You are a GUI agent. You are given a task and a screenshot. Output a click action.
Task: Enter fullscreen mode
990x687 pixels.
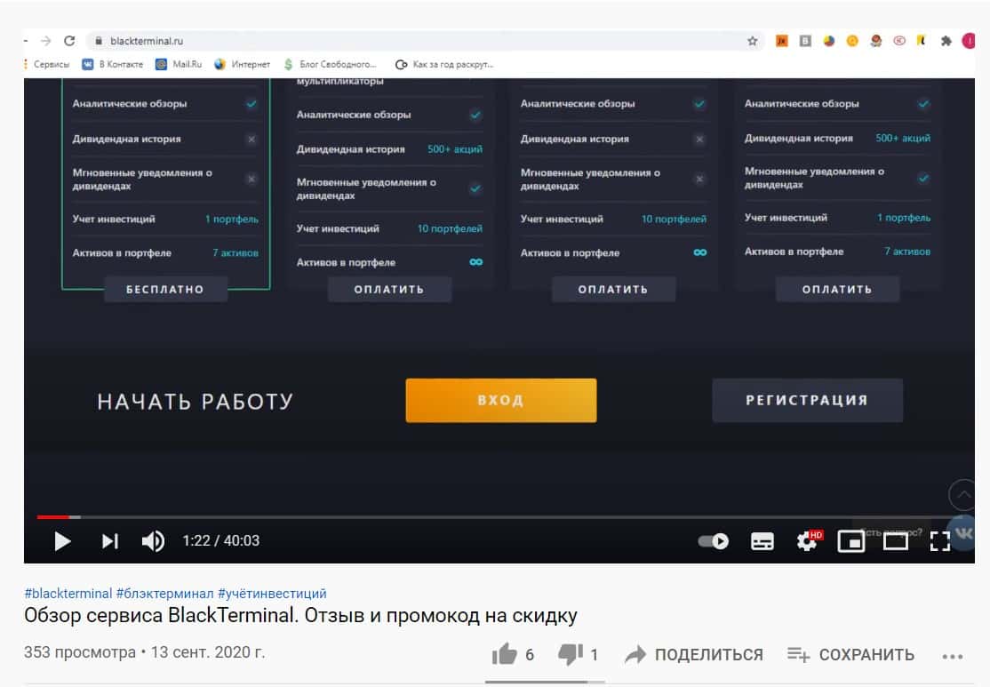(940, 541)
